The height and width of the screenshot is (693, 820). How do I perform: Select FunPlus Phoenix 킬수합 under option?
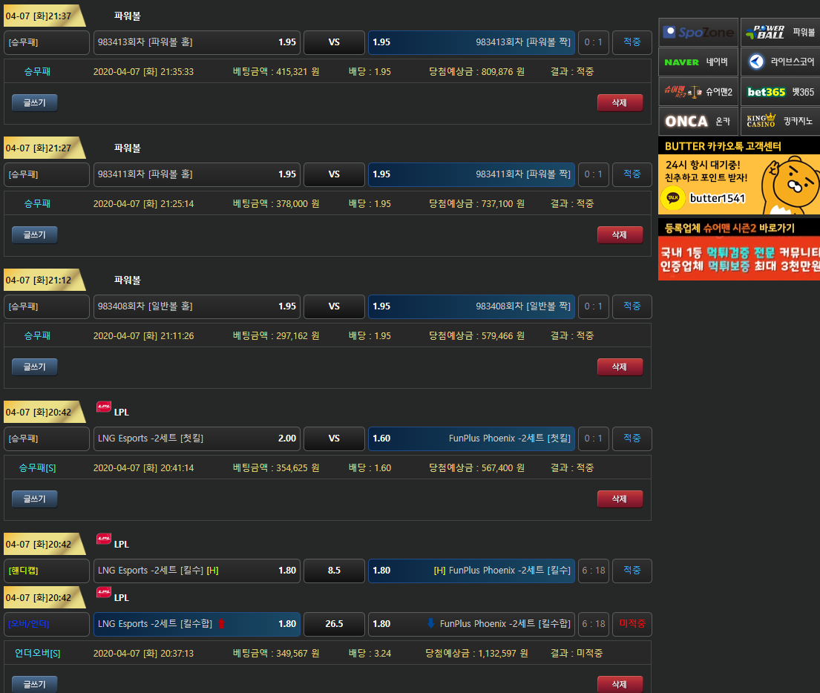pyautogui.click(x=471, y=624)
